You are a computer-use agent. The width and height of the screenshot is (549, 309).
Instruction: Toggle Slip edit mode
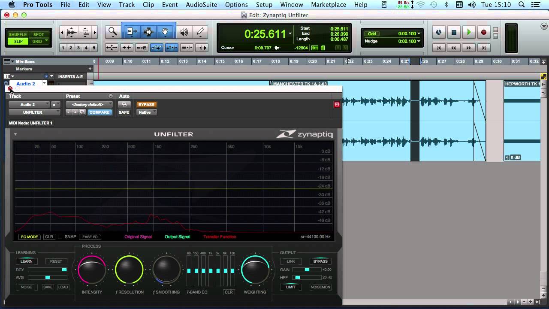[18, 41]
